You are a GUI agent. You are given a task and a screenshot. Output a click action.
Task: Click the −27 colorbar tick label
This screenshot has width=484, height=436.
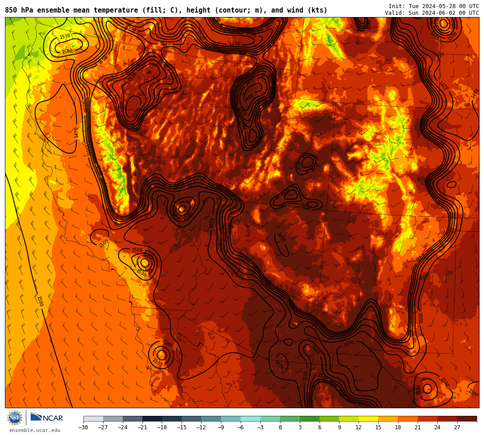click(103, 427)
